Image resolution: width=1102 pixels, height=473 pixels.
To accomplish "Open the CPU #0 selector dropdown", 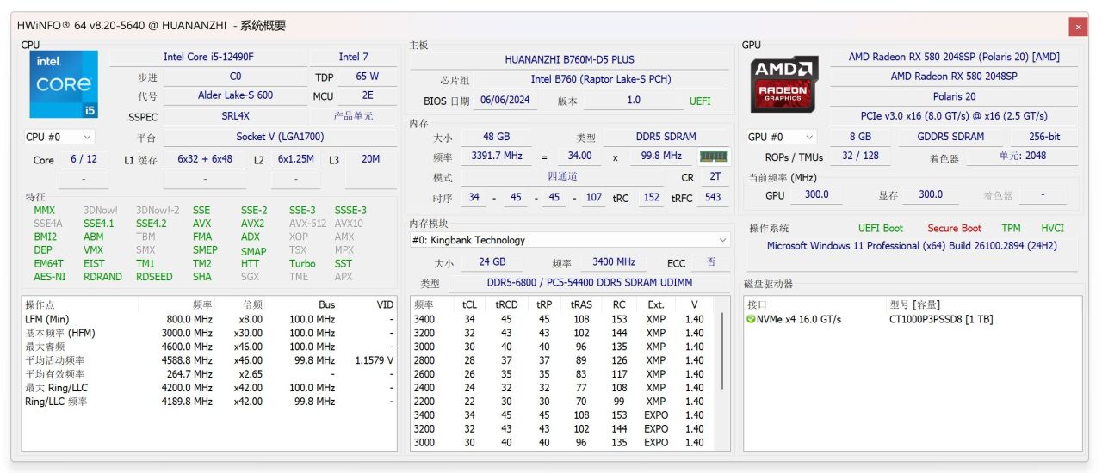I will 59,137.
